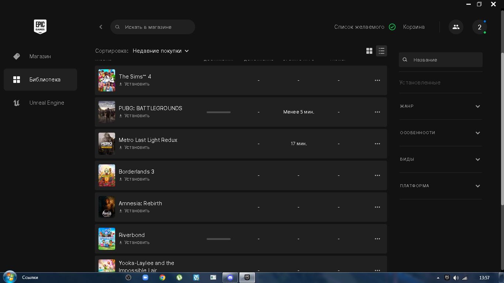
Task: Switch library to list view
Action: coord(382,51)
